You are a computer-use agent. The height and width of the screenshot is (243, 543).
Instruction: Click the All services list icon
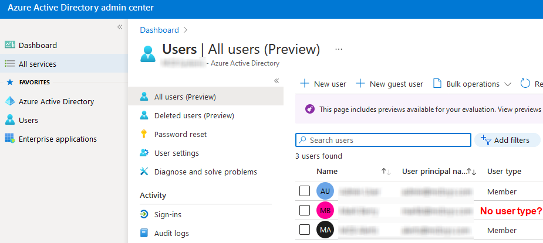pos(10,64)
